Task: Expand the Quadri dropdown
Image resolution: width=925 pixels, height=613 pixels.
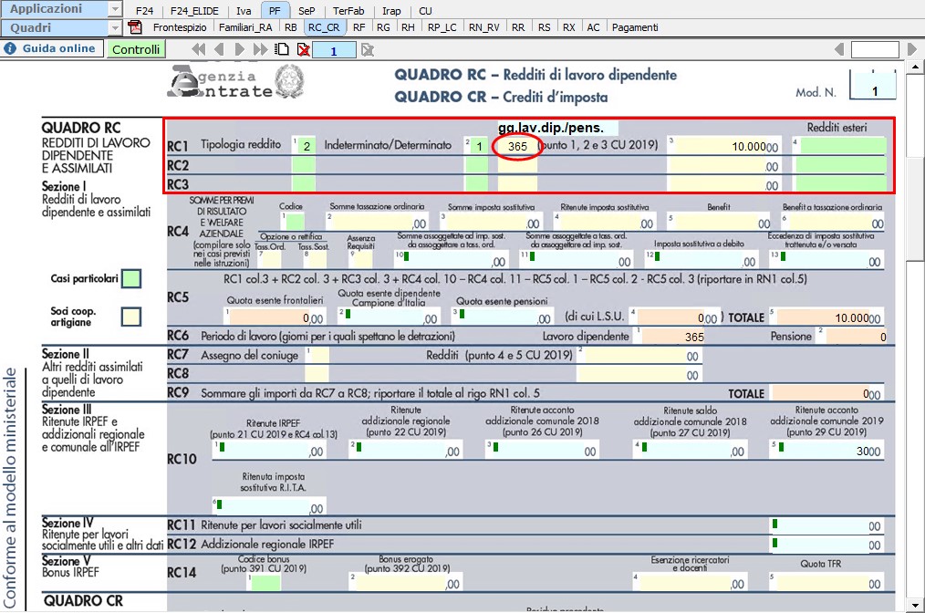Action: pos(115,27)
